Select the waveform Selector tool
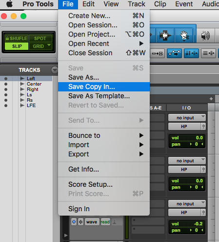 coord(165,36)
